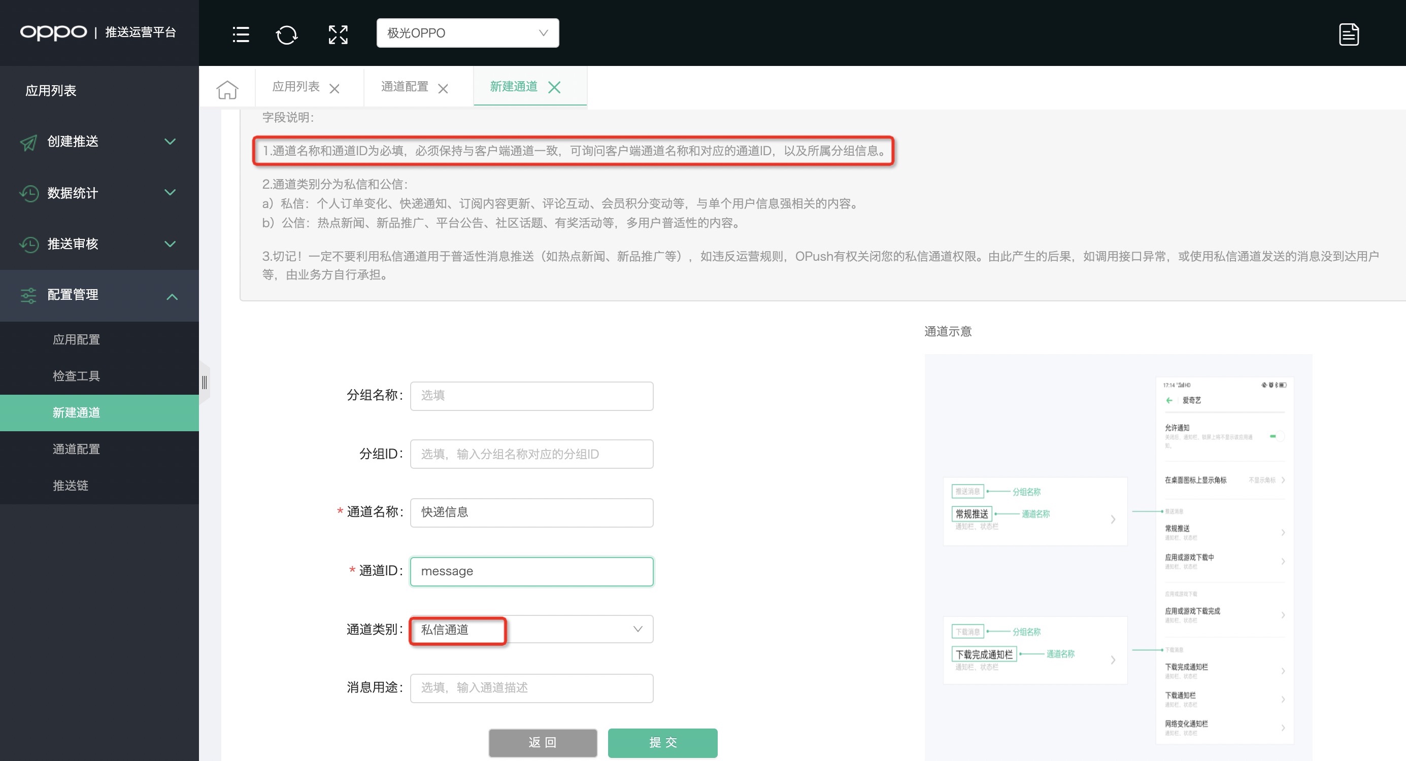The height and width of the screenshot is (761, 1406).
Task: Open 通道配置 submenu item in sidebar
Action: coord(99,449)
